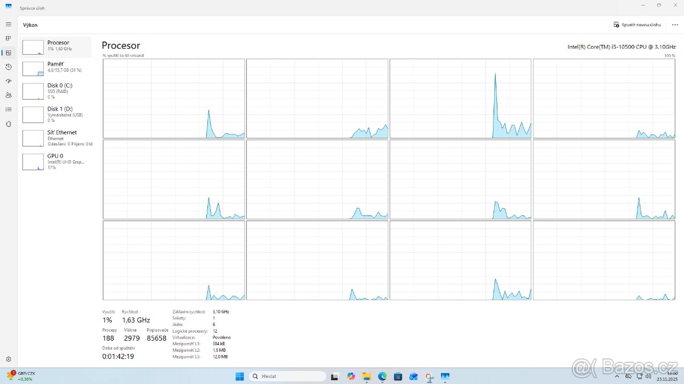View the Síť Ethernet network panel
Screen dimensions: 684x384
click(55, 137)
